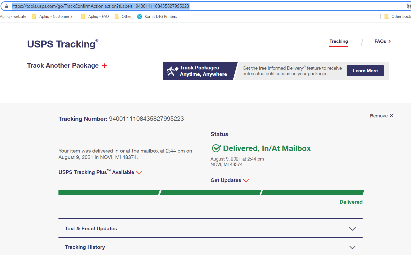Click the Tracking History chevron arrow
The height and width of the screenshot is (255, 411).
point(352,247)
